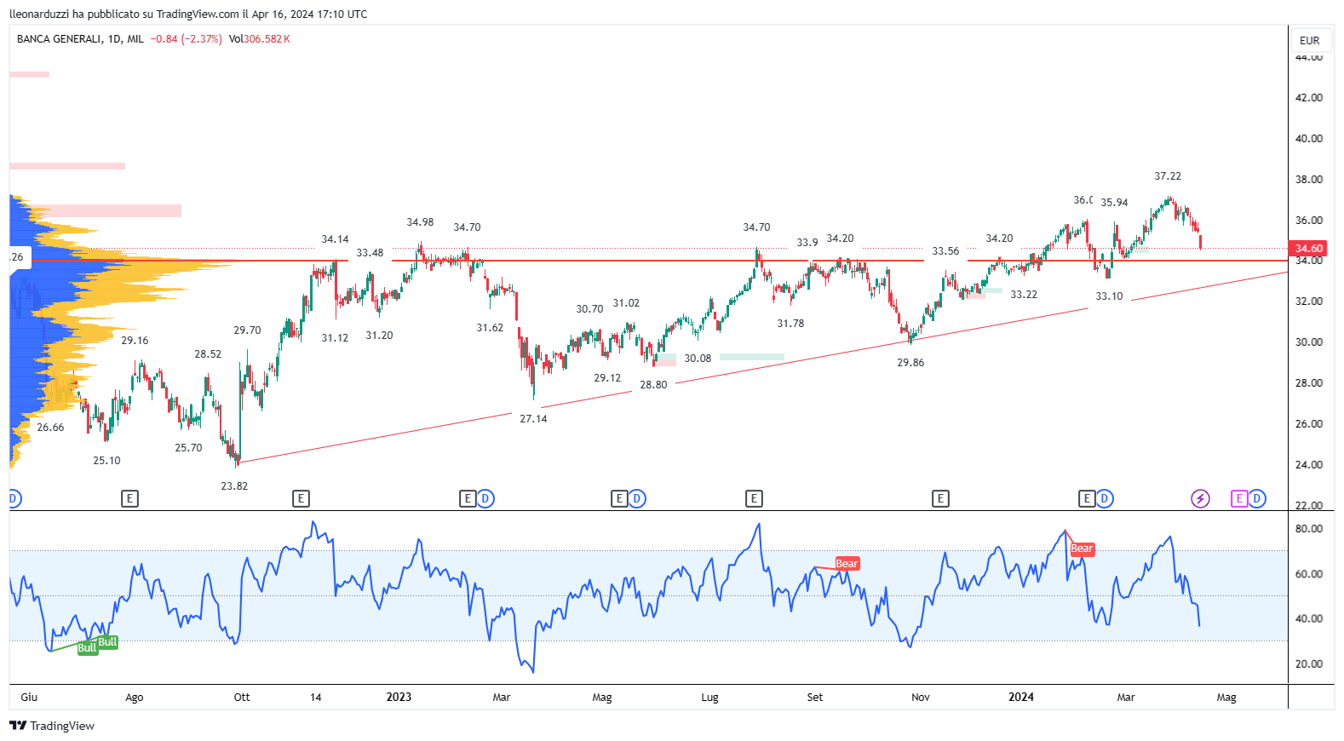Click the 20.00 RSI scale label
Image resolution: width=1344 pixels, height=741 pixels.
click(1309, 664)
